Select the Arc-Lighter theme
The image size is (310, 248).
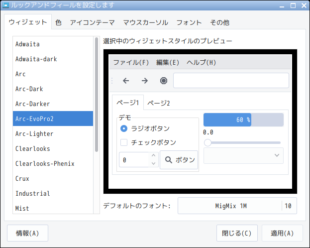(x=53, y=134)
